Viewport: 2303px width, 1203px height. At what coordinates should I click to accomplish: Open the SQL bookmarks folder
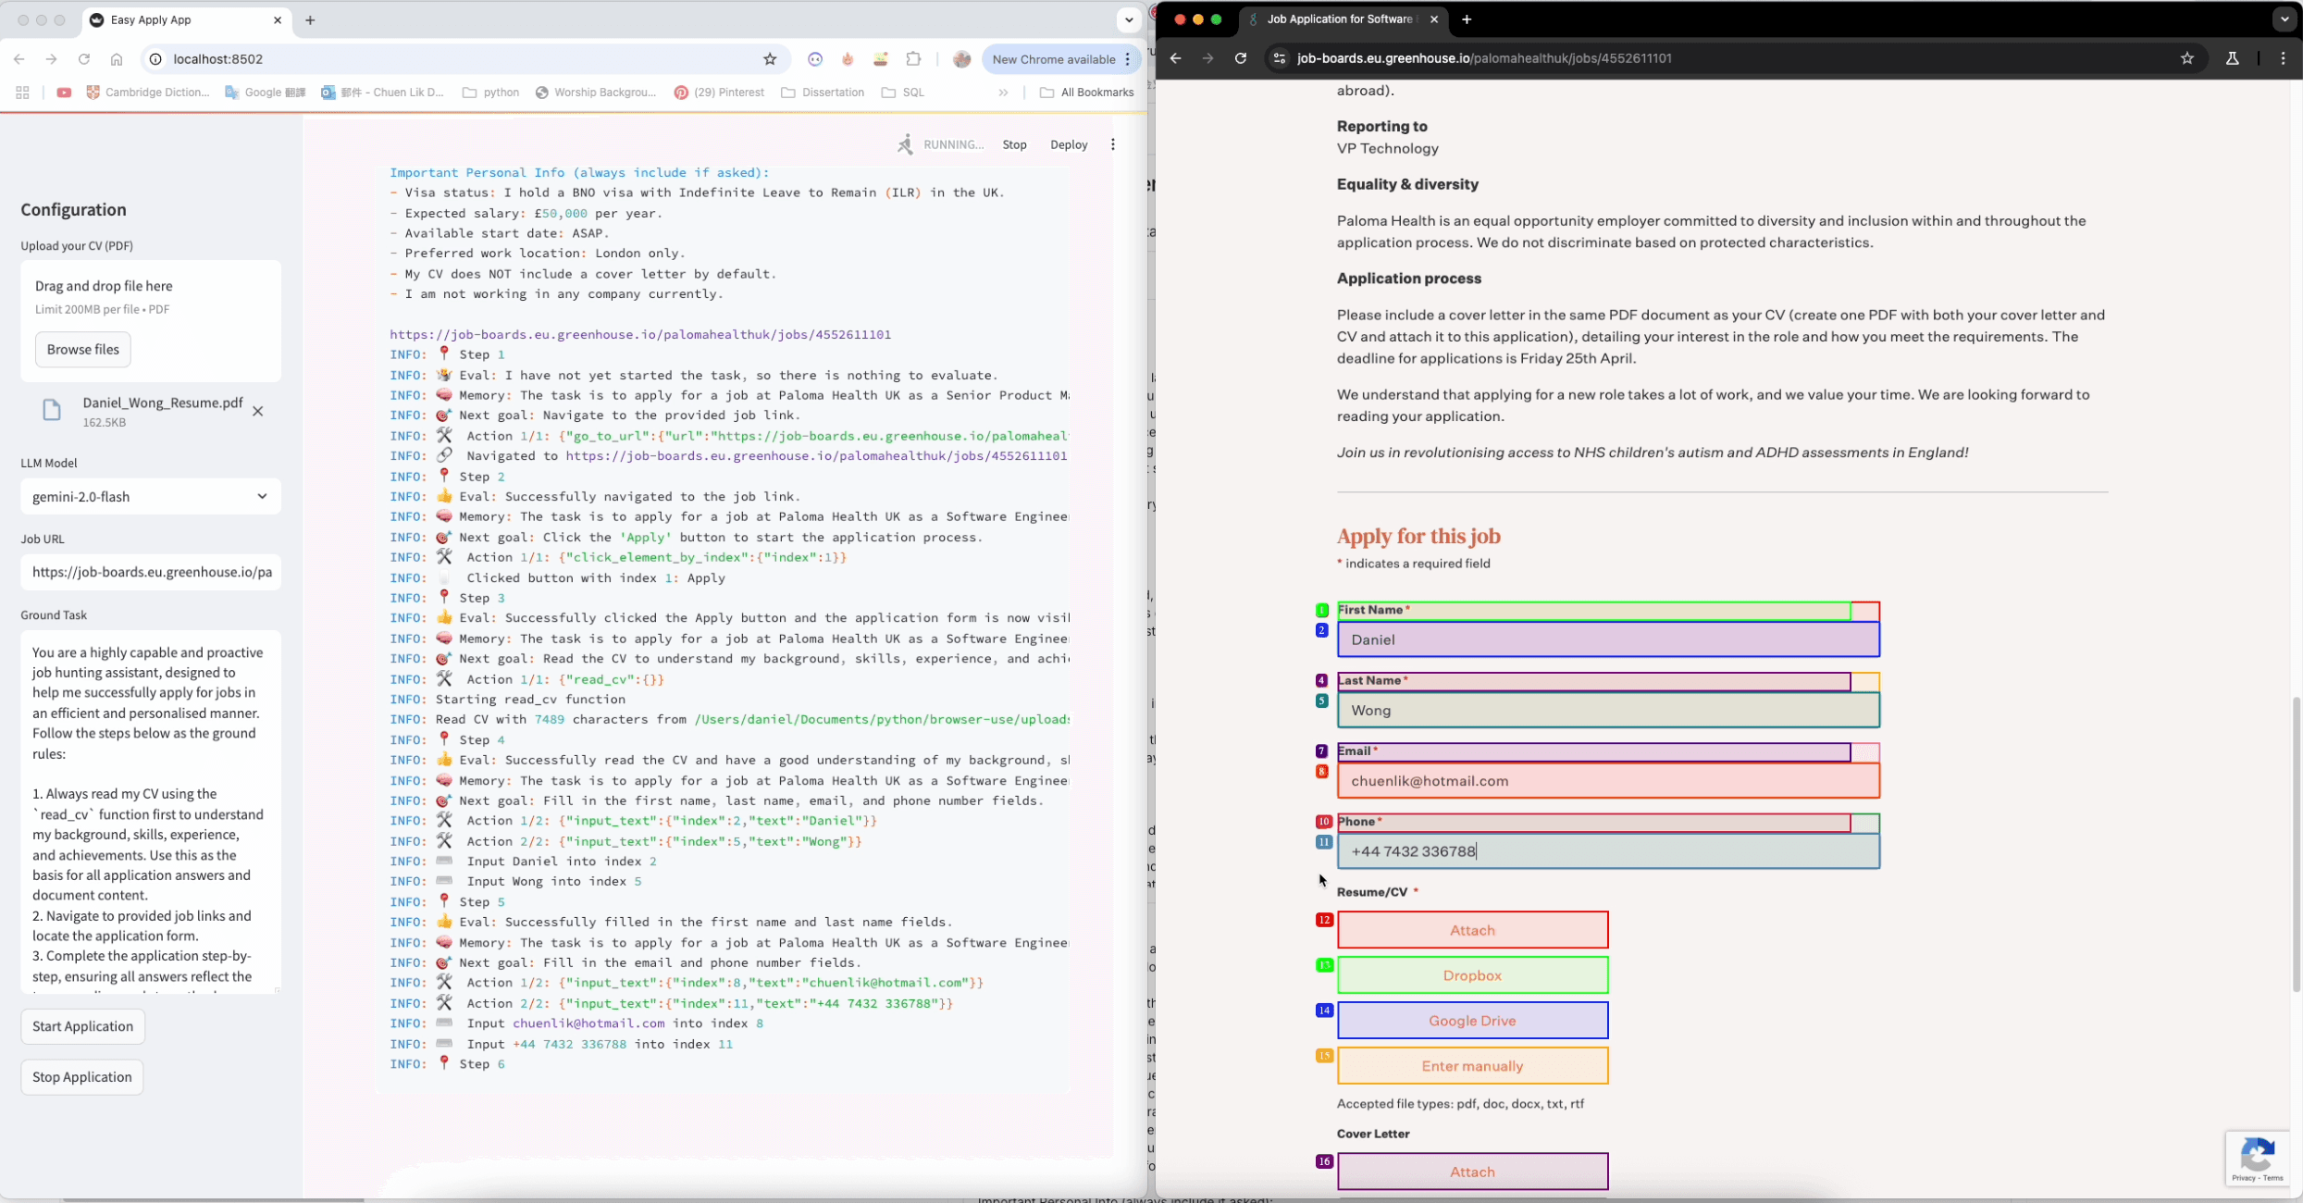(x=904, y=93)
